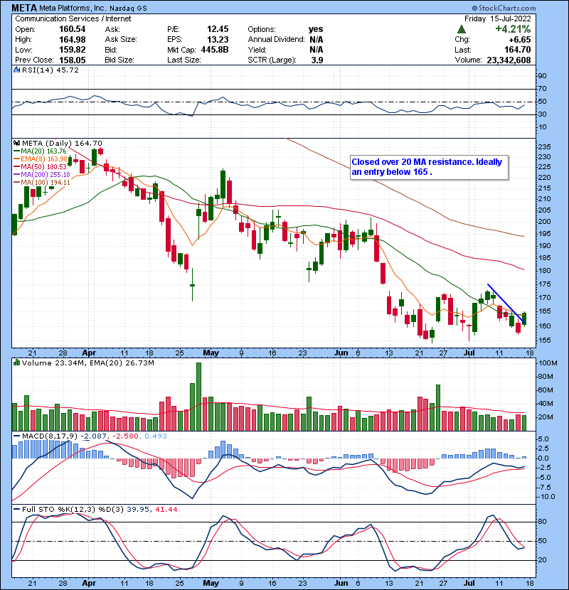Click the MA(200) 255.18 legend entry
This screenshot has height=590, width=569.
pyautogui.click(x=46, y=175)
